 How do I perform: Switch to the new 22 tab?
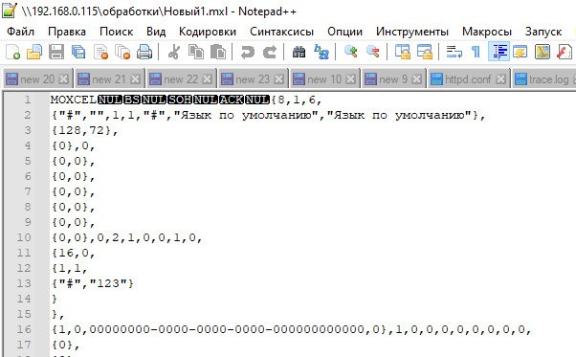tap(181, 79)
